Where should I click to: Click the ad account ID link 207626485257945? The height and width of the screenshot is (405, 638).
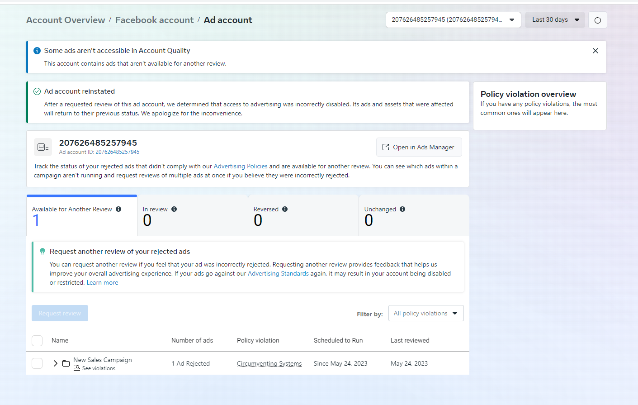(117, 152)
